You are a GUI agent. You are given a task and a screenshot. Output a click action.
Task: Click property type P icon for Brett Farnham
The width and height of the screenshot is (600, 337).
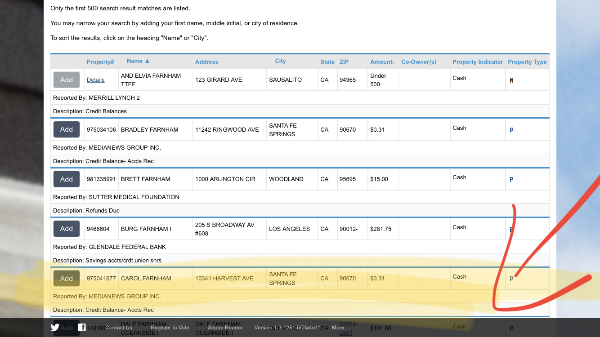(511, 179)
